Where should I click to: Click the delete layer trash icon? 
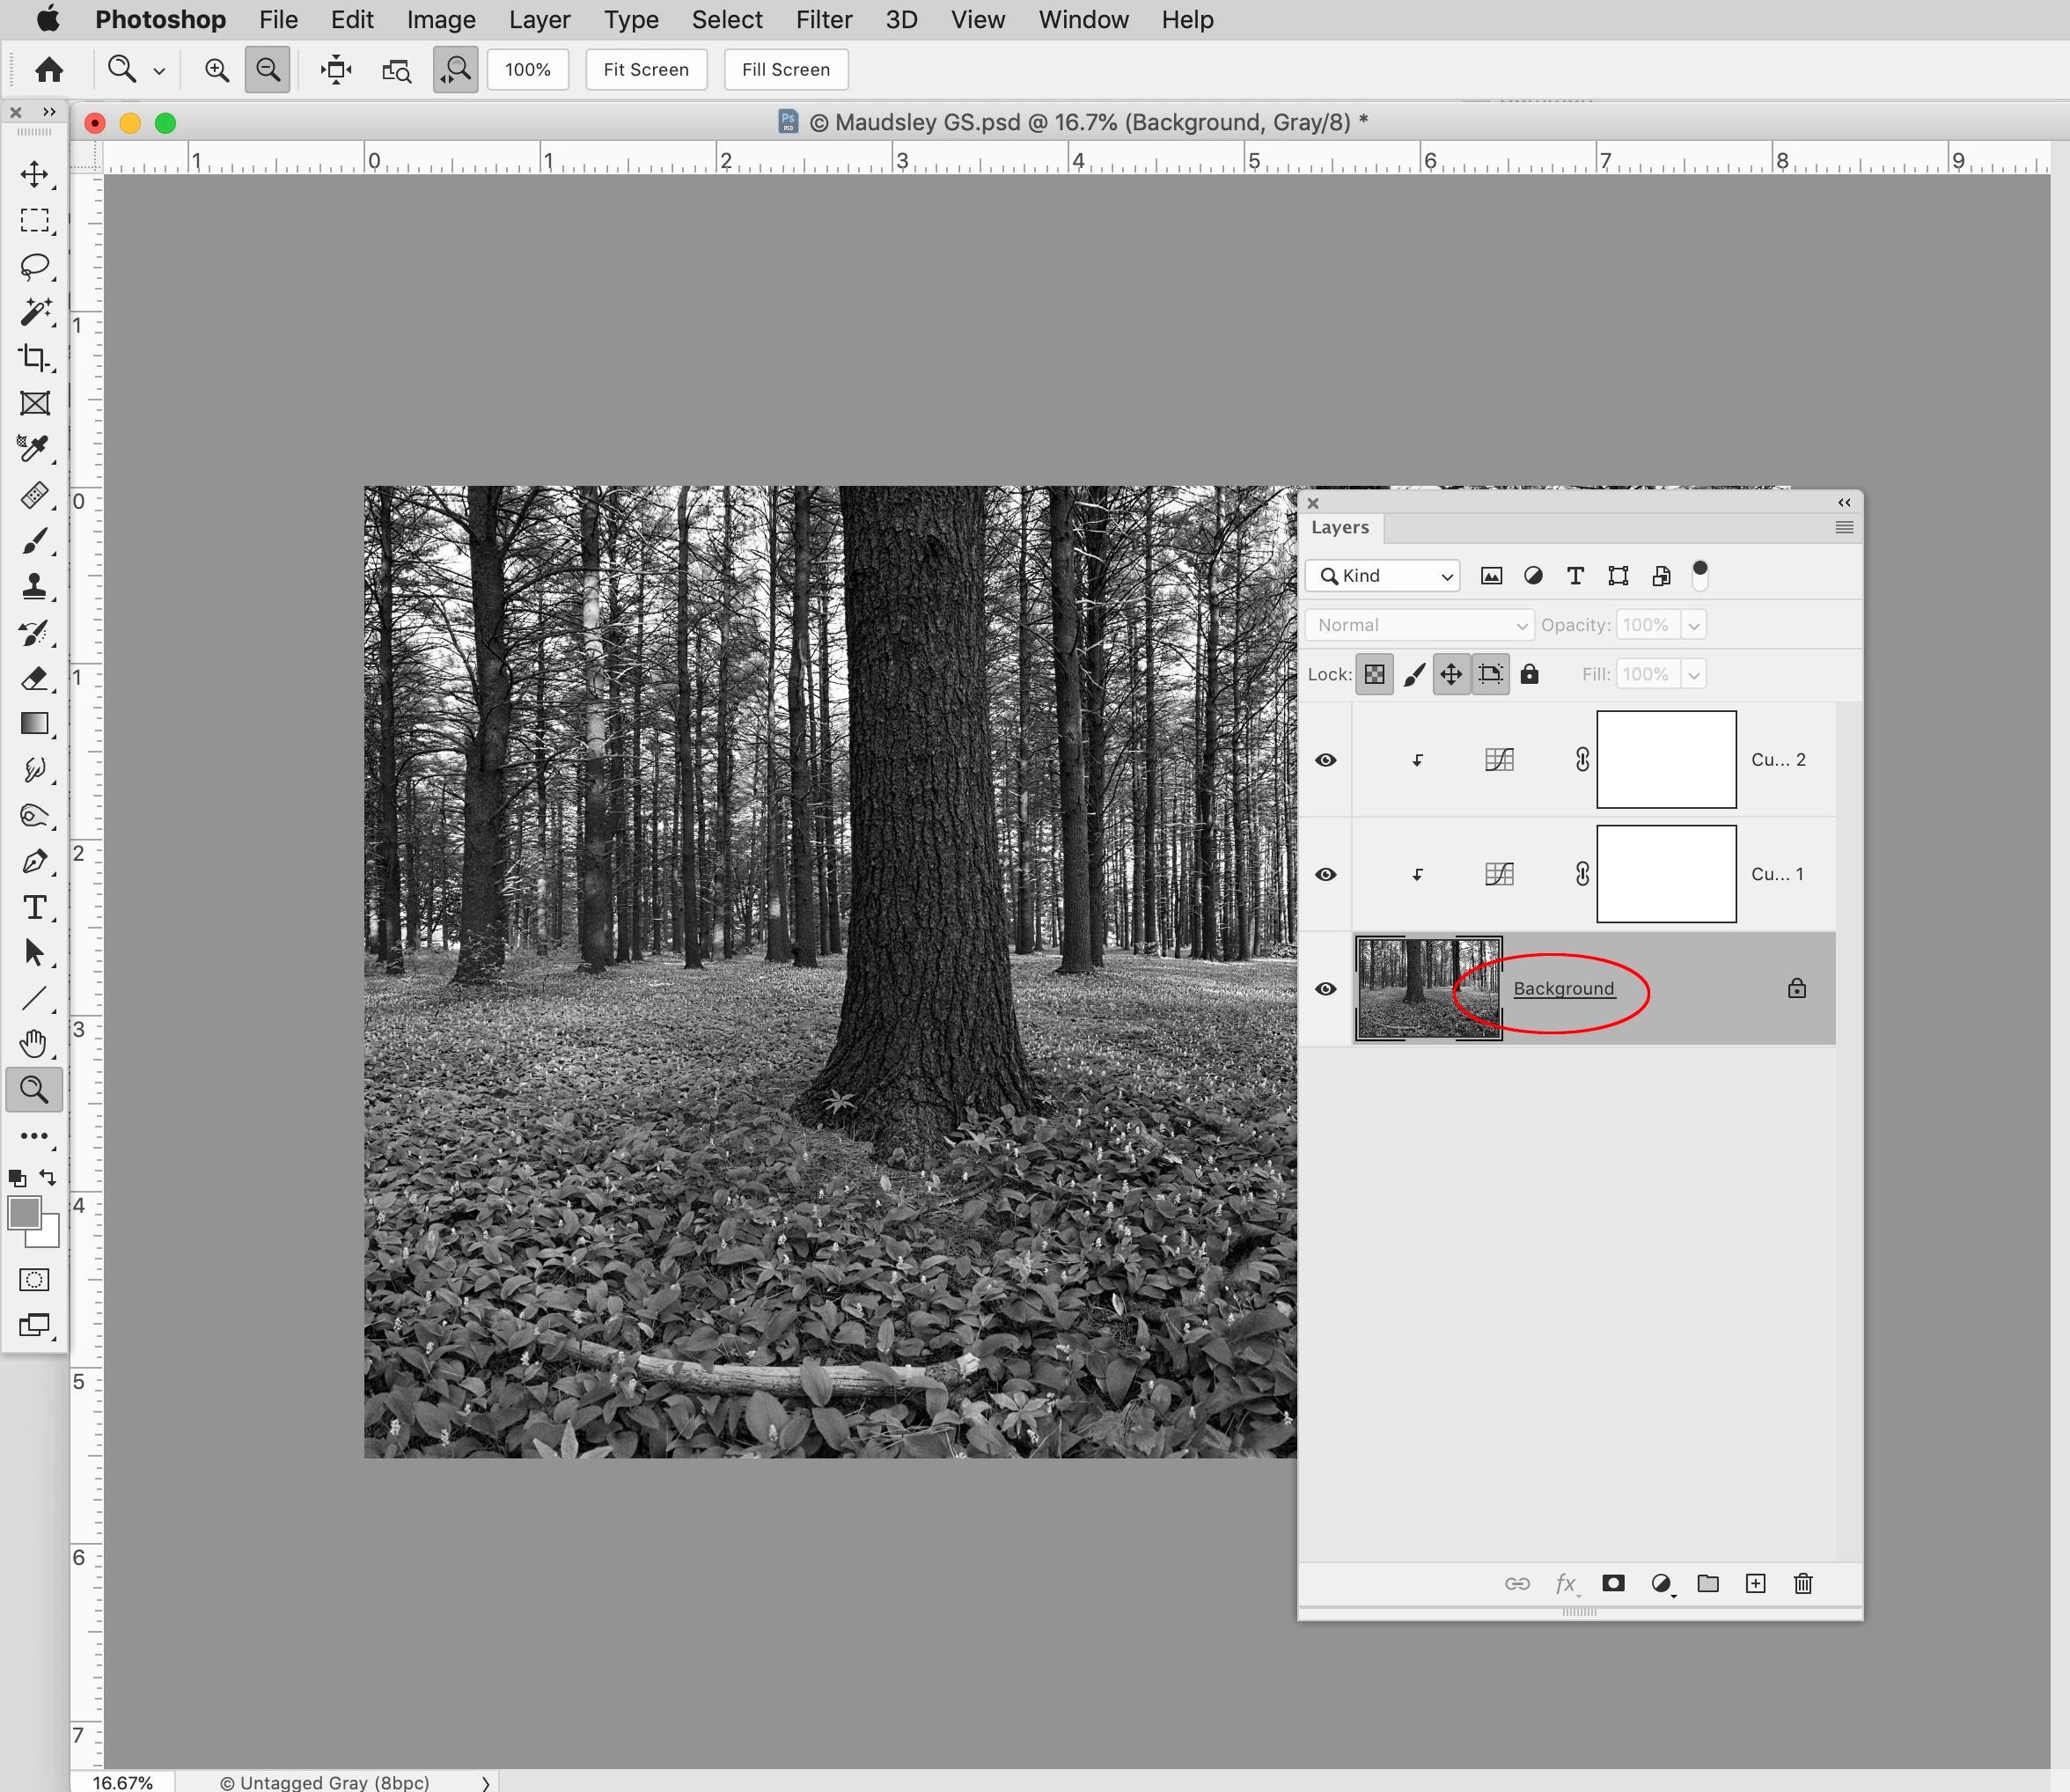coord(1803,1583)
